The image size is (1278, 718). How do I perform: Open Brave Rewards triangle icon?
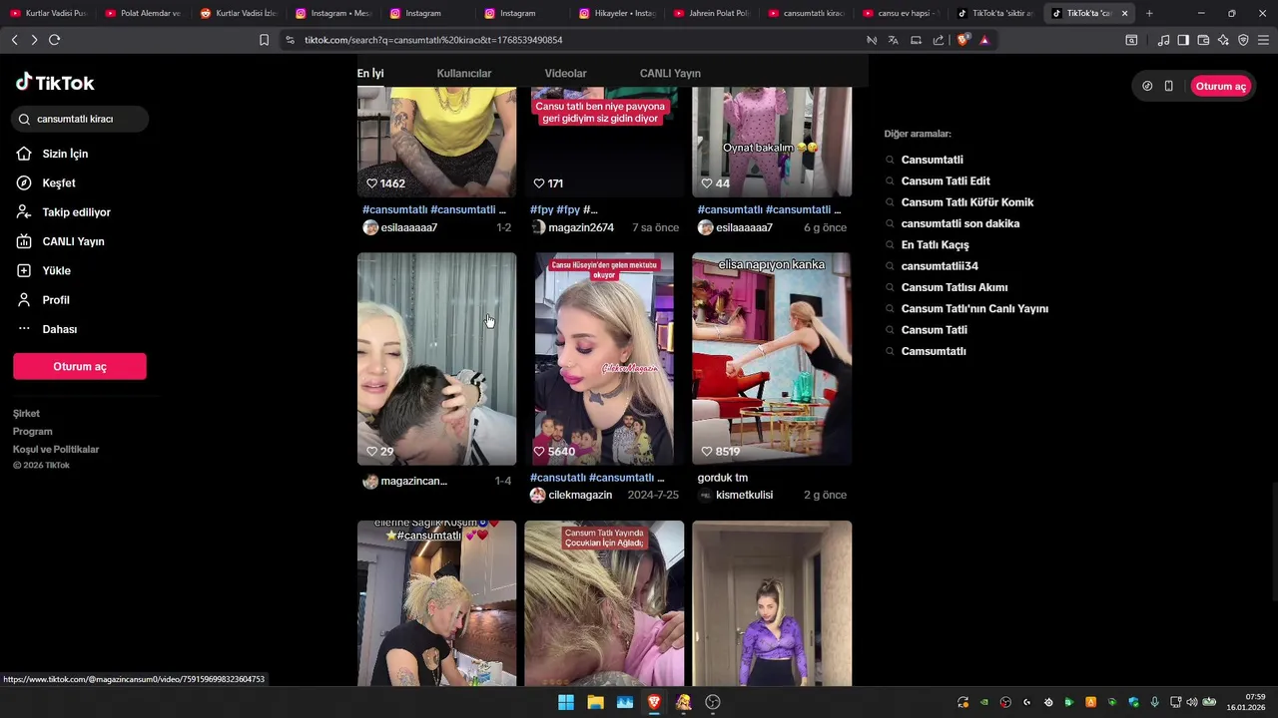pyautogui.click(x=984, y=40)
